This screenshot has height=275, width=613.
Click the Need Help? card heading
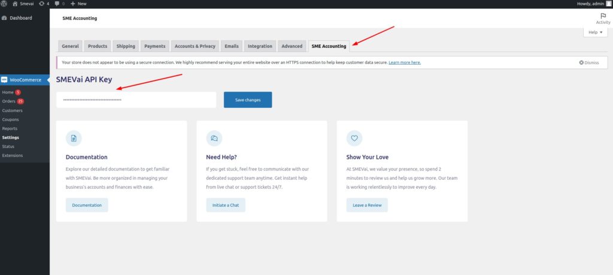pos(221,157)
